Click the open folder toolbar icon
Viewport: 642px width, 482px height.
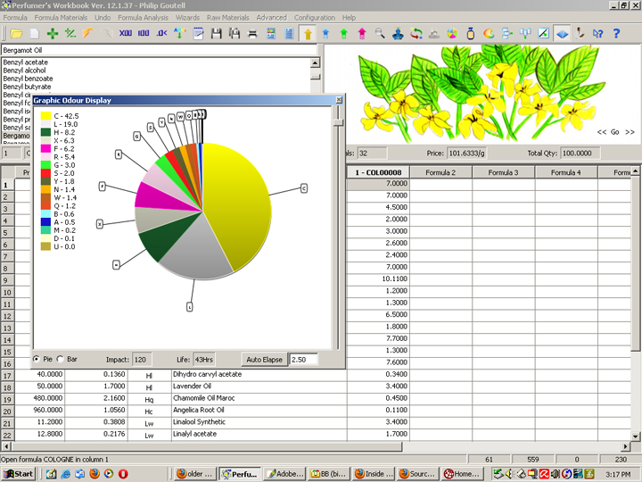coord(15,33)
